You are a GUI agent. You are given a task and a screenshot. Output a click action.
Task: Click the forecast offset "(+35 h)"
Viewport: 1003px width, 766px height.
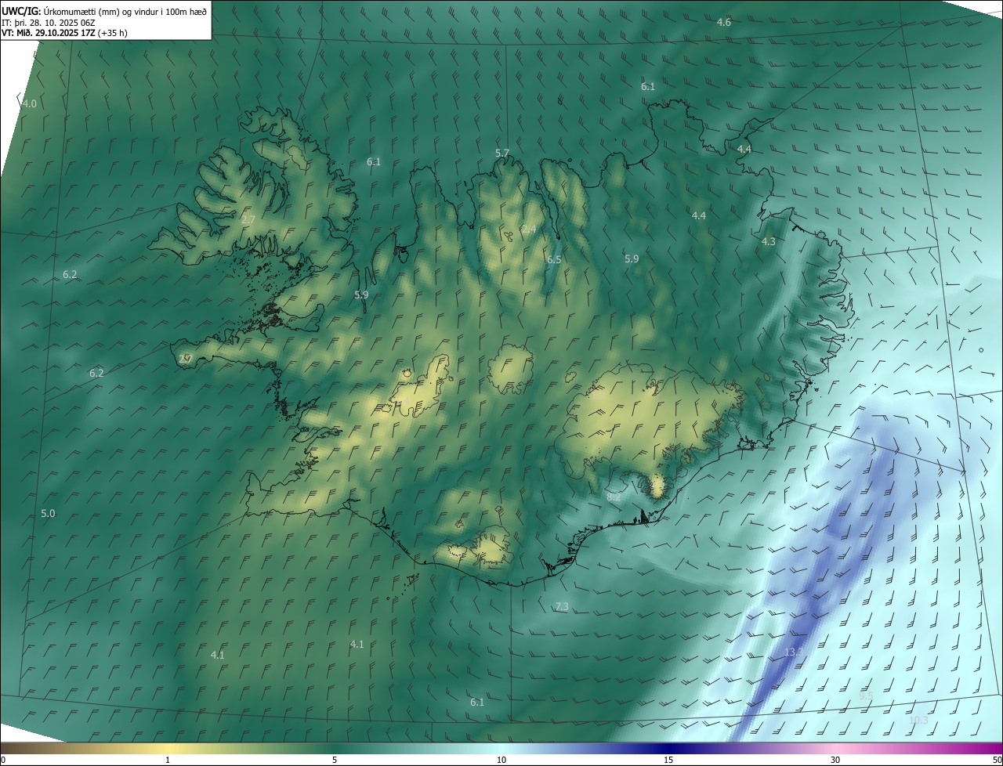(x=113, y=33)
